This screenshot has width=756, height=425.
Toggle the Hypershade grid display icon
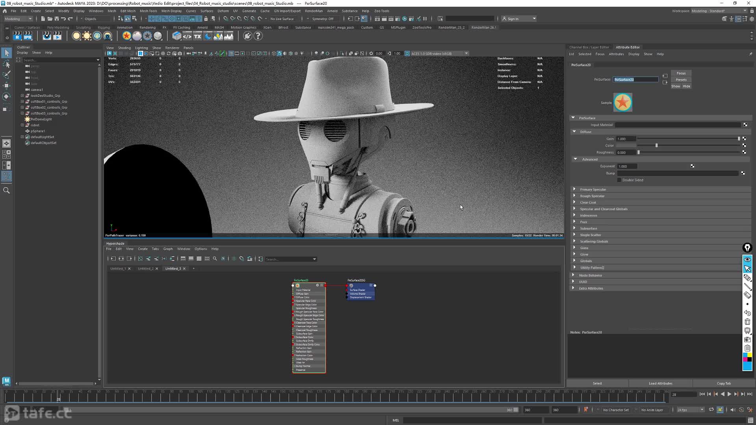[234, 259]
